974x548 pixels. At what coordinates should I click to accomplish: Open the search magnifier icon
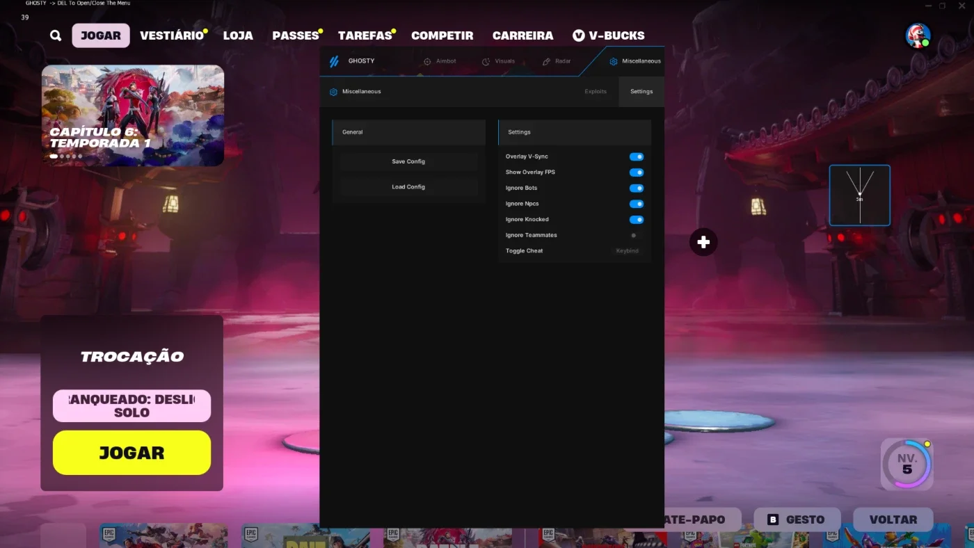pyautogui.click(x=56, y=35)
